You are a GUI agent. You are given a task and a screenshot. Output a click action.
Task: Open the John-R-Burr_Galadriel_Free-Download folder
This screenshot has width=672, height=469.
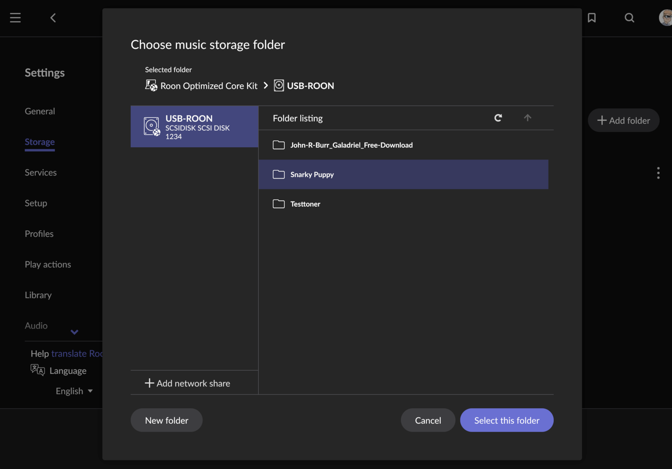click(351, 145)
